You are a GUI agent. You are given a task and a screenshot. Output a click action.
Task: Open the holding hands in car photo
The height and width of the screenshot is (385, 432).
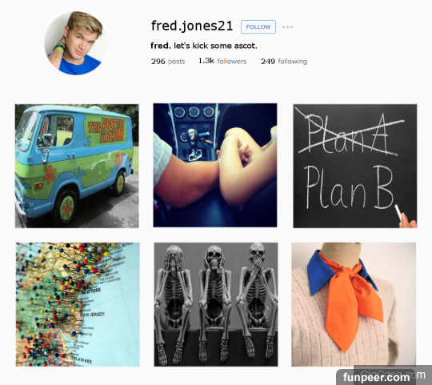click(x=215, y=166)
